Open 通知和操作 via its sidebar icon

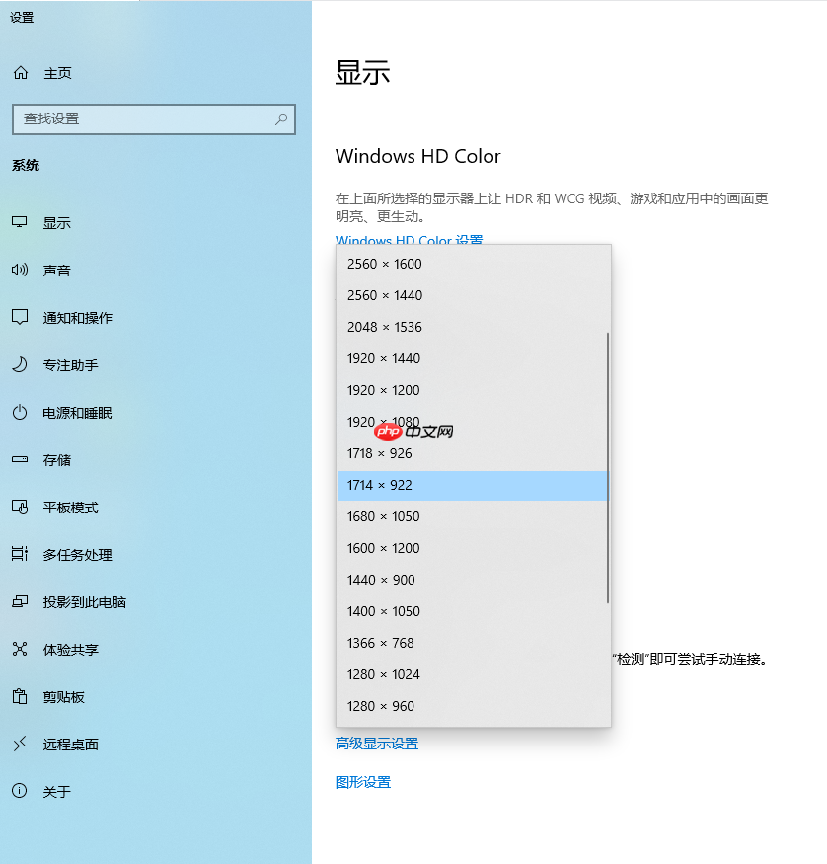pos(22,317)
